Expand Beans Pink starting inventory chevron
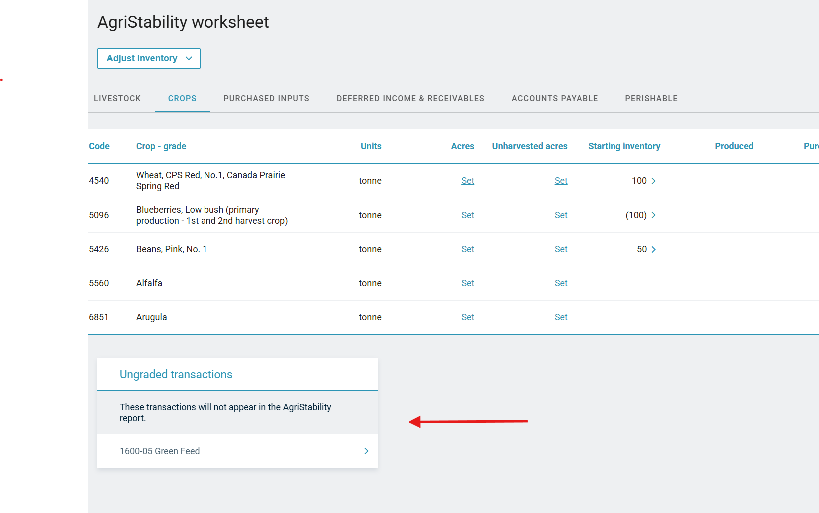 point(653,249)
